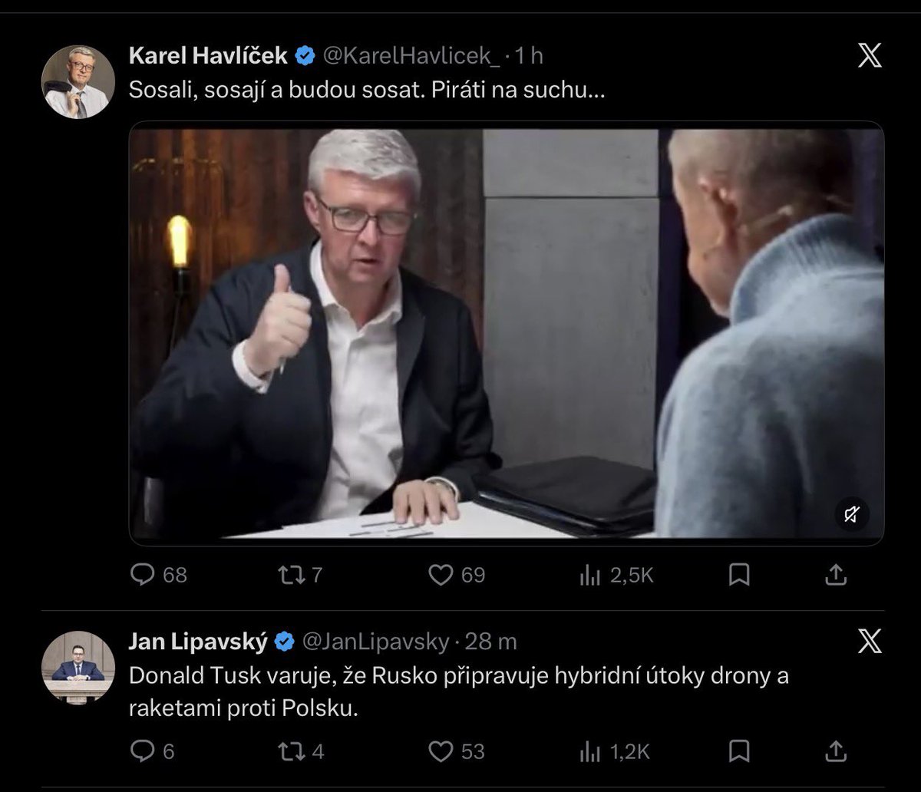Open Karel Havlíček's profile picture
This screenshot has width=921, height=792.
tap(78, 81)
